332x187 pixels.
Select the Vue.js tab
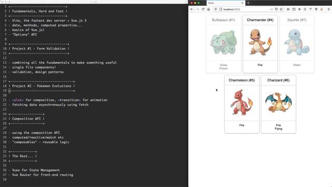pyautogui.click(x=226, y=3)
